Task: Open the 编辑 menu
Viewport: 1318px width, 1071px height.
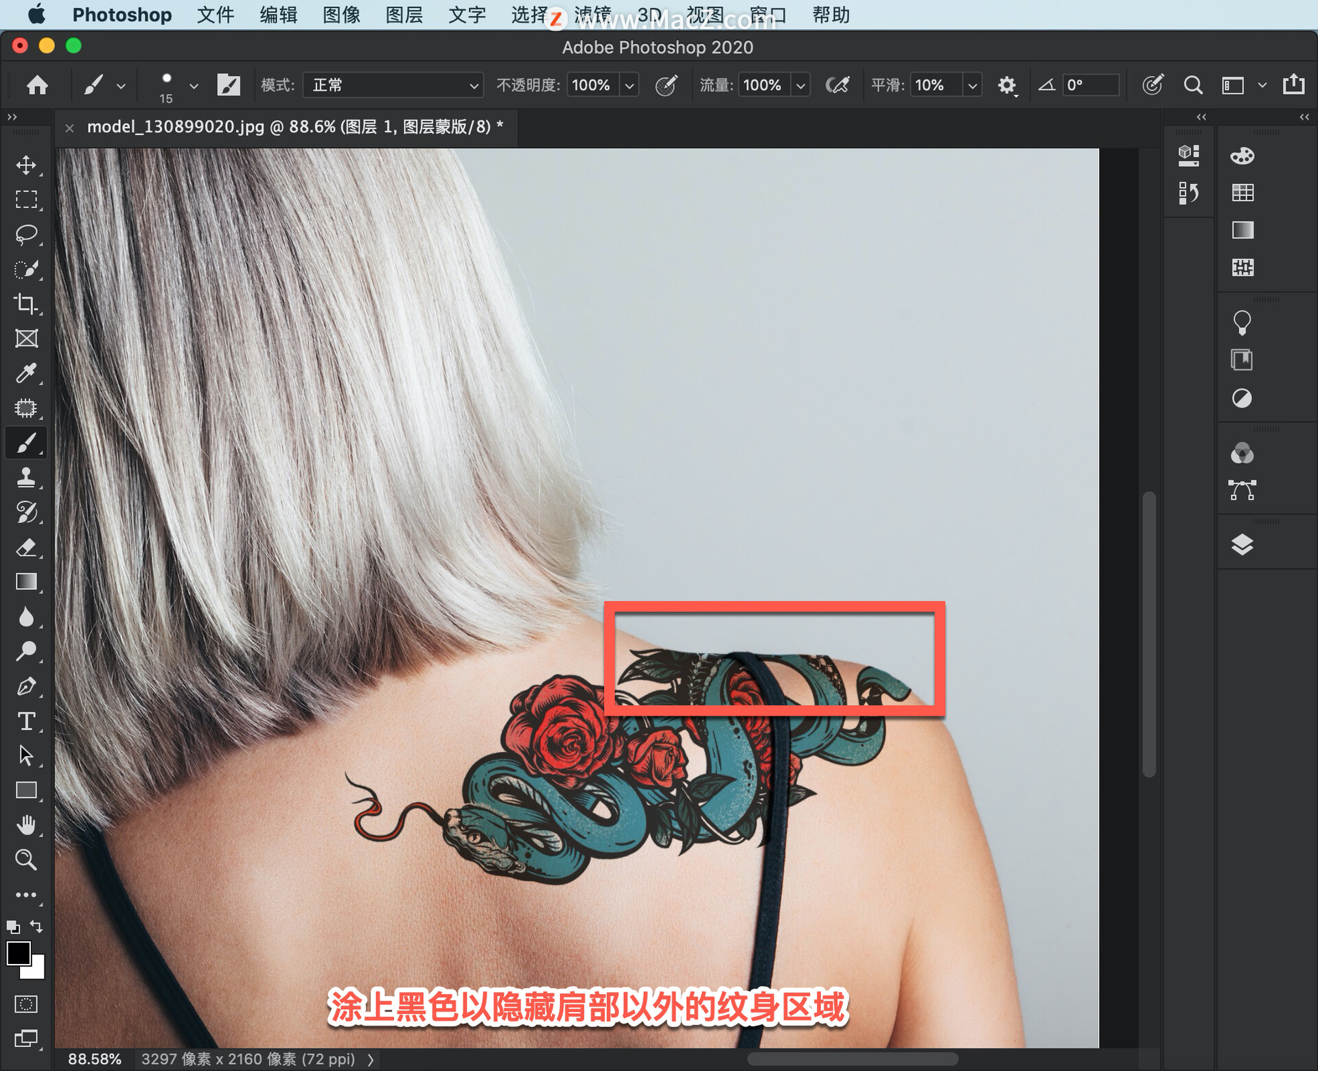Action: (279, 14)
